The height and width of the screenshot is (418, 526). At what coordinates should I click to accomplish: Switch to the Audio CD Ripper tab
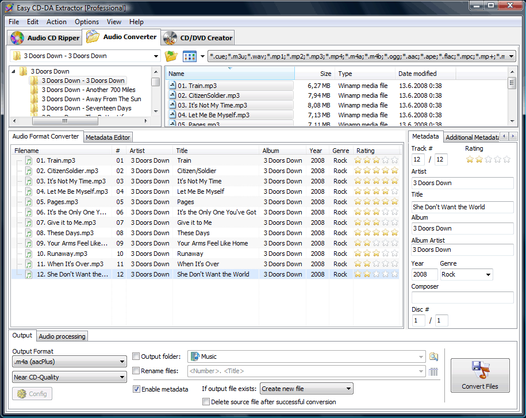pos(45,38)
